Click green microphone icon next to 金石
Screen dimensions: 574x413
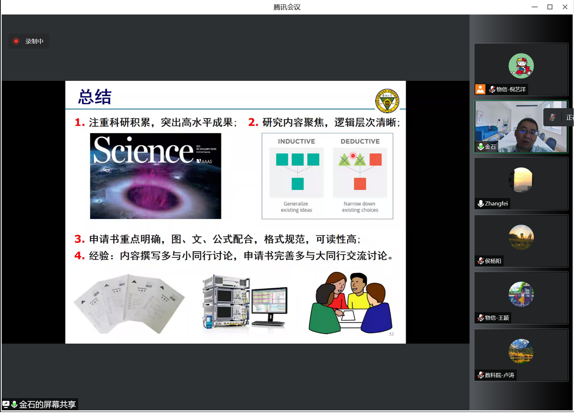[x=481, y=147]
